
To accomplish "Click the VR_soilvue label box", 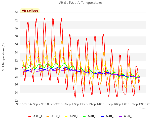I will pos(30,10).
